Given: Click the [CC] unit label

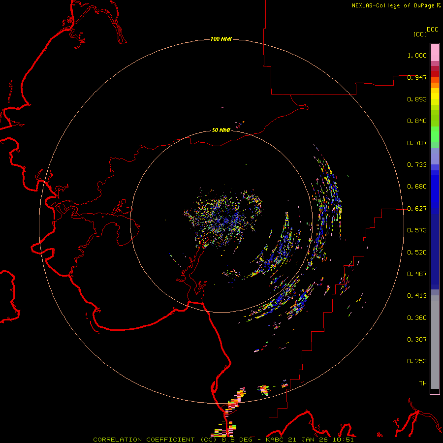Looking at the screenshot, I should point(420,34).
